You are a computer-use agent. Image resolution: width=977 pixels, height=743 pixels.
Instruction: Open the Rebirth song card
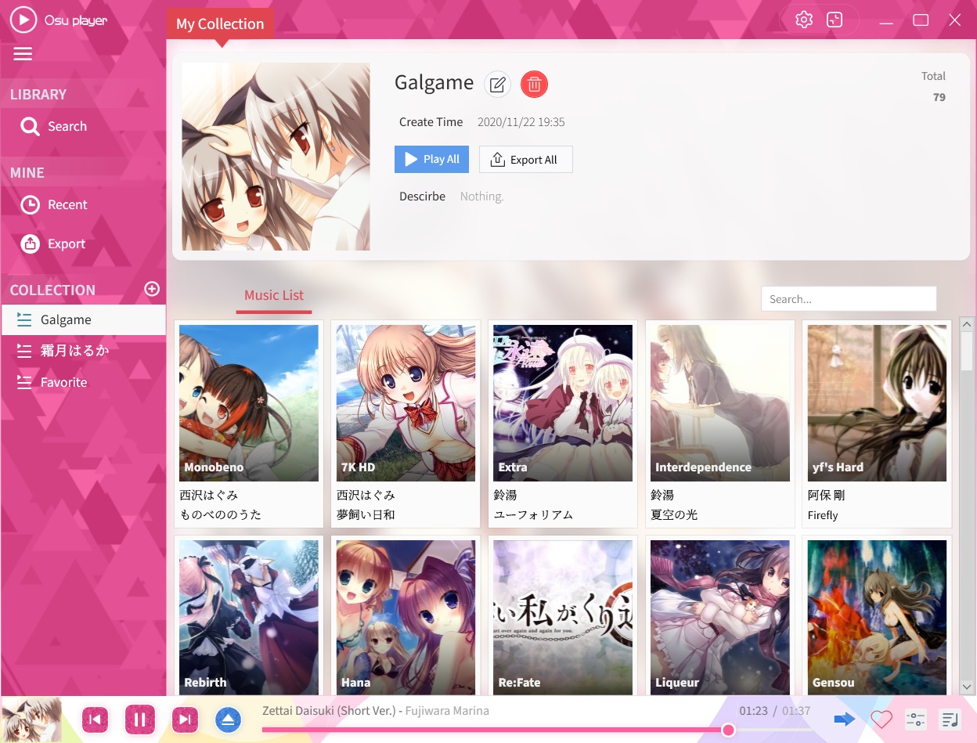(x=249, y=617)
